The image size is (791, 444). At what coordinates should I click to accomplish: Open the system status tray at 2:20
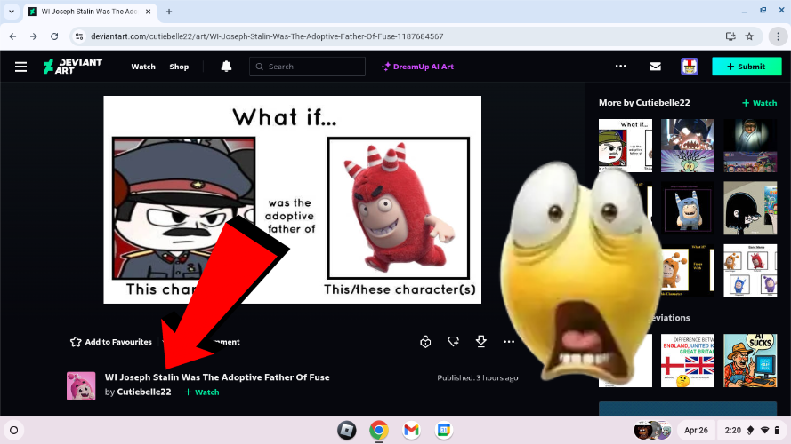(x=752, y=431)
